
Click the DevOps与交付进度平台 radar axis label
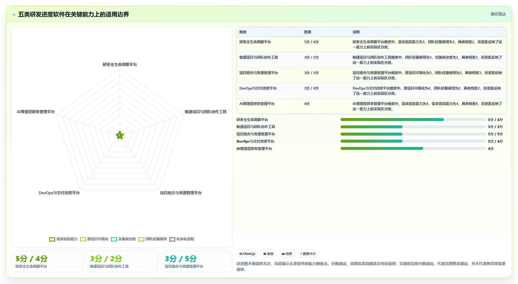point(59,193)
